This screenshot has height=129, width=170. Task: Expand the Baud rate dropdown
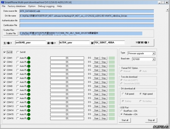tap(154, 59)
